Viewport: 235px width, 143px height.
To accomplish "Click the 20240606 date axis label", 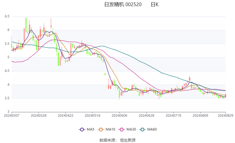I will point(120,115).
